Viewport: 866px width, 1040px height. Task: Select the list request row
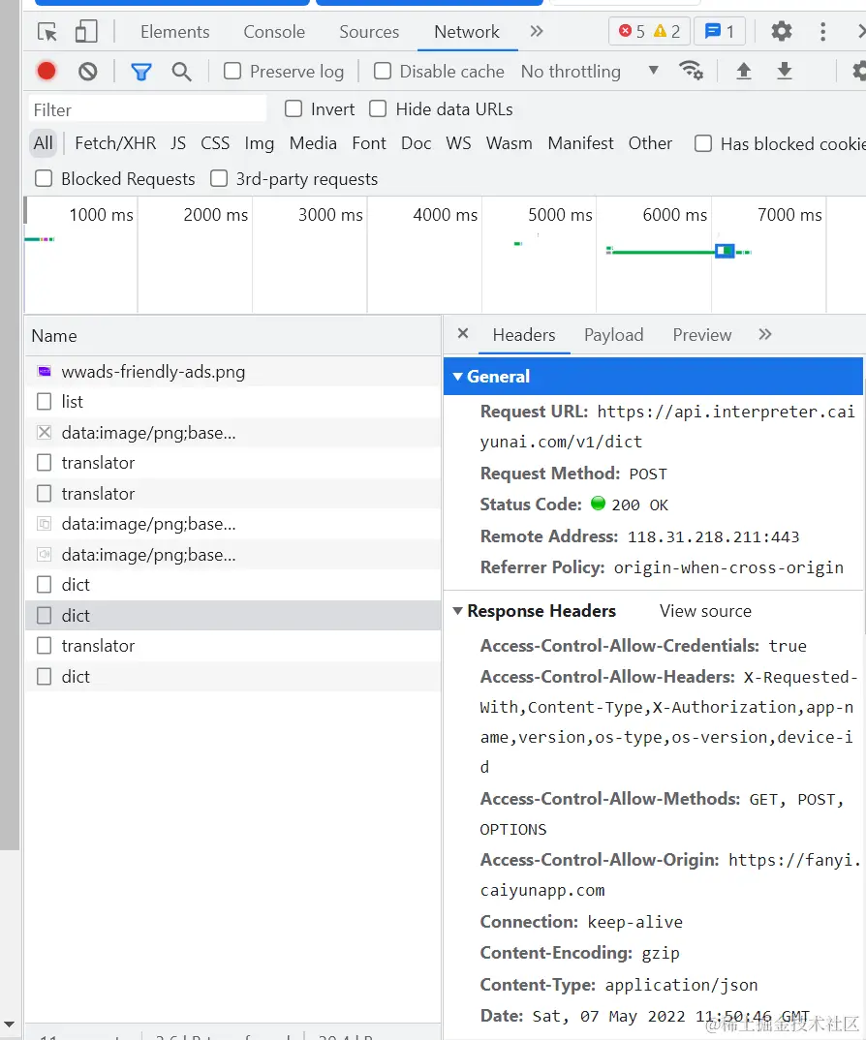click(x=232, y=402)
